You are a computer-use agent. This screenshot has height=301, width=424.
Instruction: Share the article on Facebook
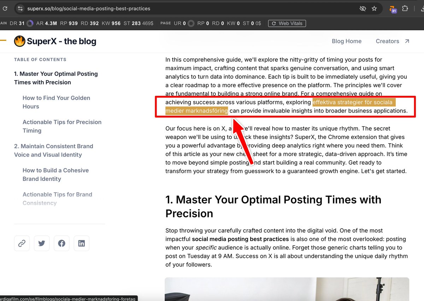61,243
